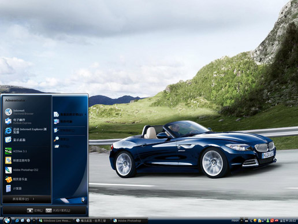Screen dimensions: 298x224
Task: Click the Log Off button
Action: (x=35, y=211)
